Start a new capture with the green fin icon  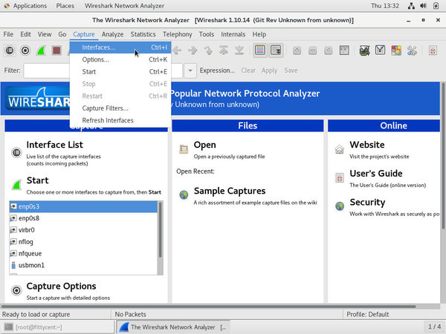tap(41, 50)
